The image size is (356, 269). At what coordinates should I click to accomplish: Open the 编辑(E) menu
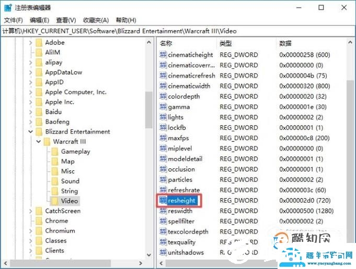coord(39,20)
